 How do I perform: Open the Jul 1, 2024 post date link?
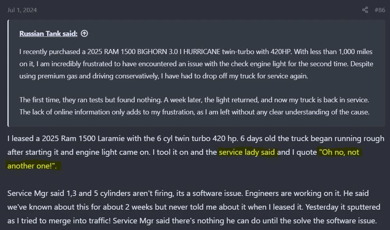pos(22,10)
